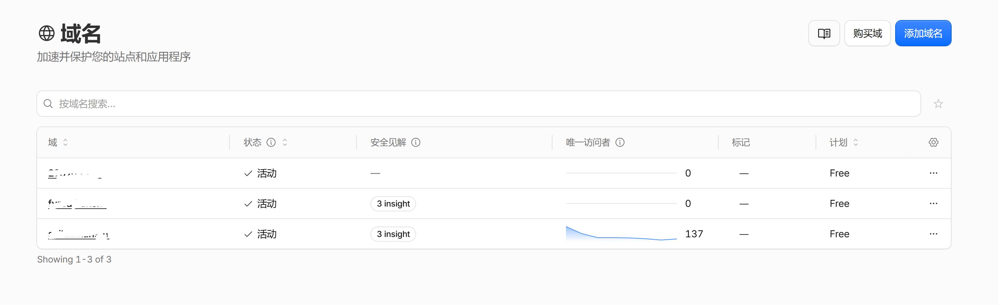Click the globe icon beside the 域名 title
The image size is (998, 305).
[x=46, y=33]
